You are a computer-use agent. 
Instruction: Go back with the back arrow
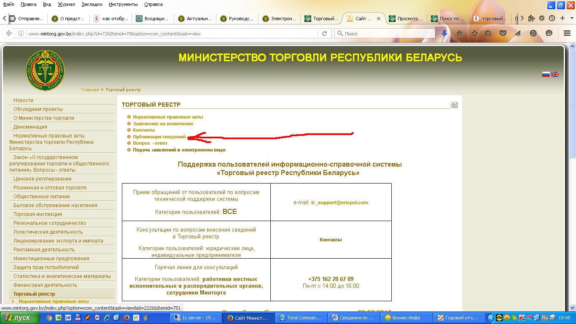tap(9, 33)
